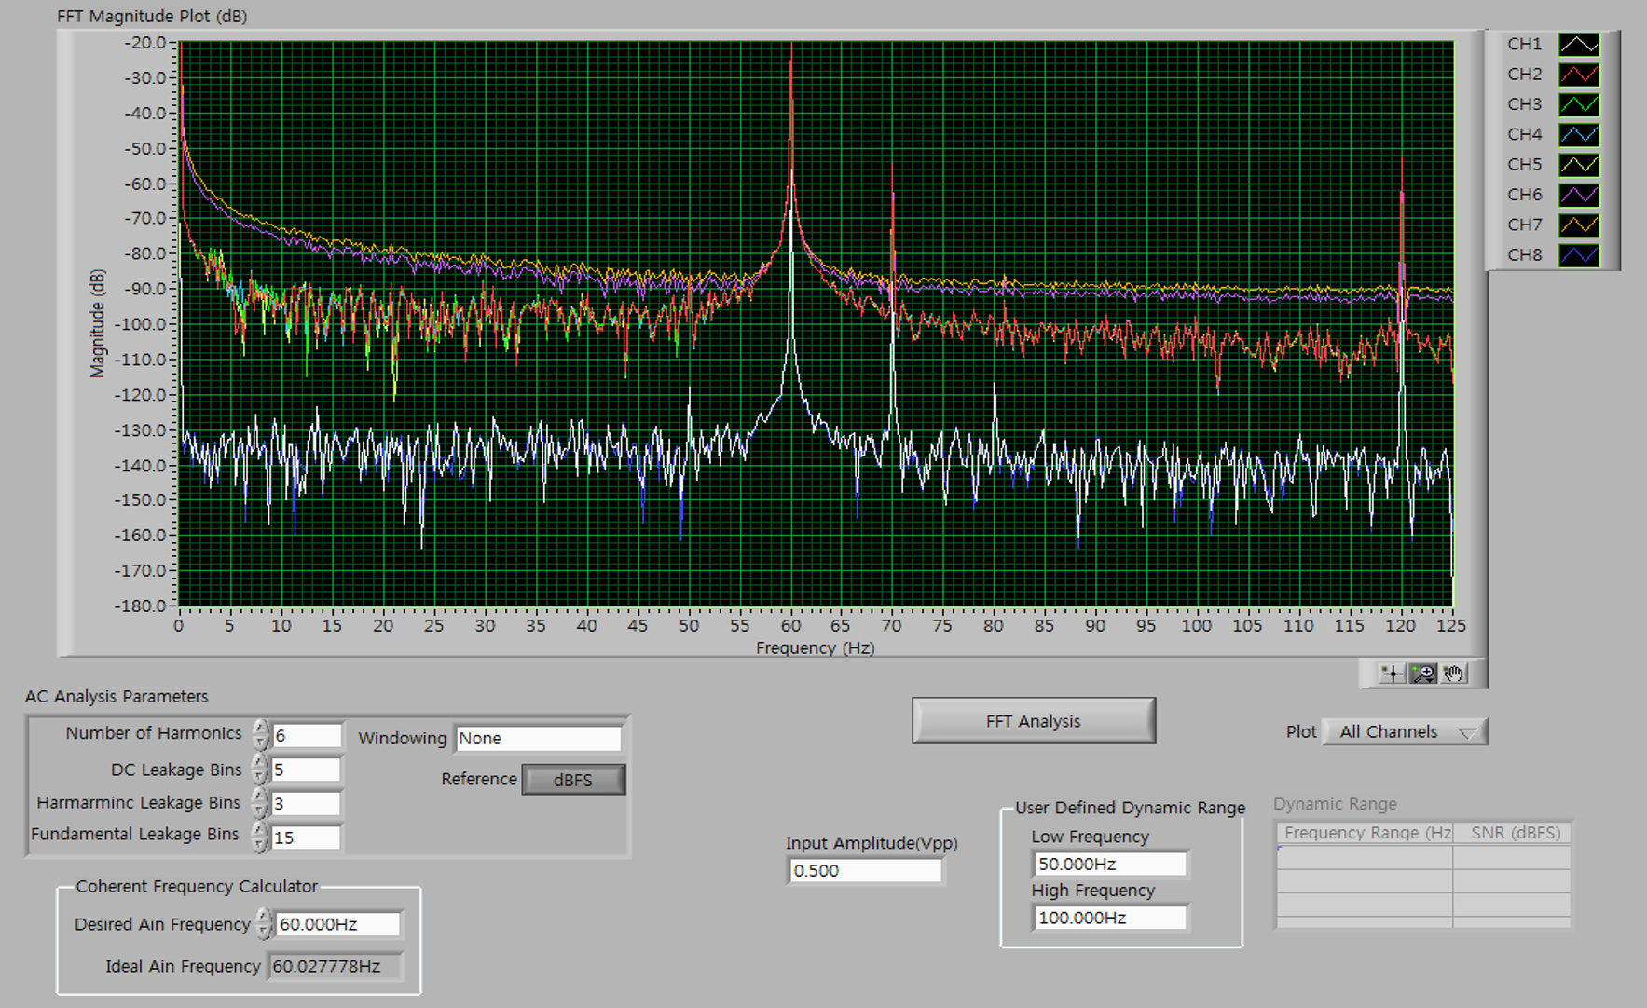1647x1008 pixels.
Task: Click the FFT Magnitude Plot (dB) title
Action: point(152,16)
